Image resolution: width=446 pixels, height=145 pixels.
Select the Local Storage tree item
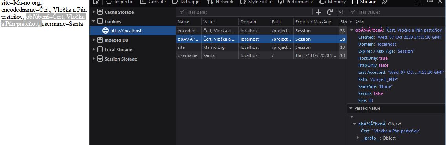pyautogui.click(x=118, y=50)
